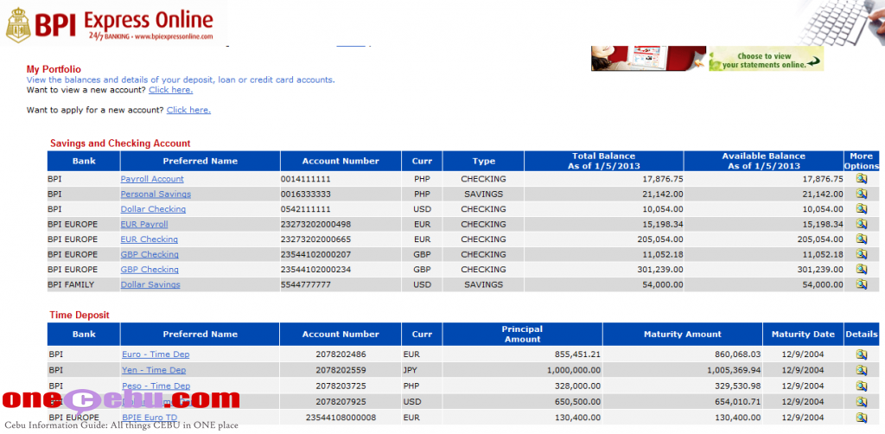Open more options for Dollar Checking row
The width and height of the screenshot is (885, 434).
click(862, 209)
